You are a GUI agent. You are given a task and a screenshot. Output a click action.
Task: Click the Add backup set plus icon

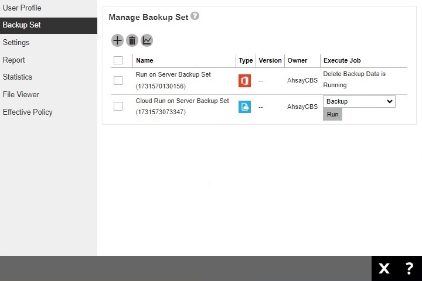[x=117, y=40]
